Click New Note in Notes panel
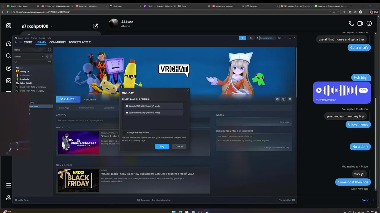 click(284, 122)
